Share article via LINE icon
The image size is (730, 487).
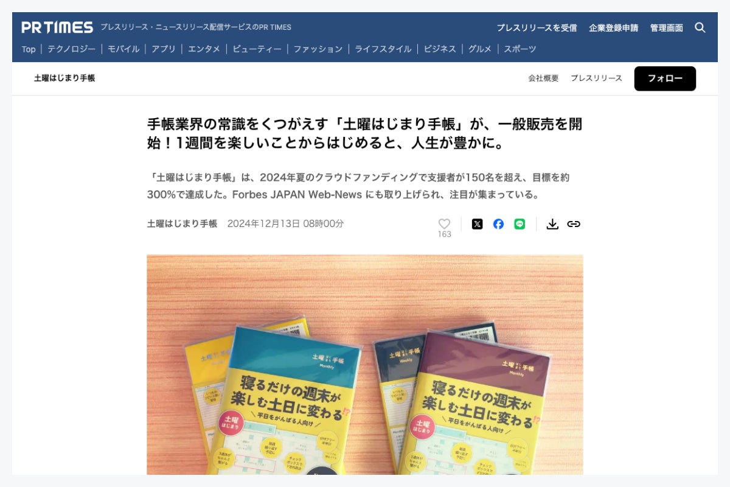[x=520, y=224]
